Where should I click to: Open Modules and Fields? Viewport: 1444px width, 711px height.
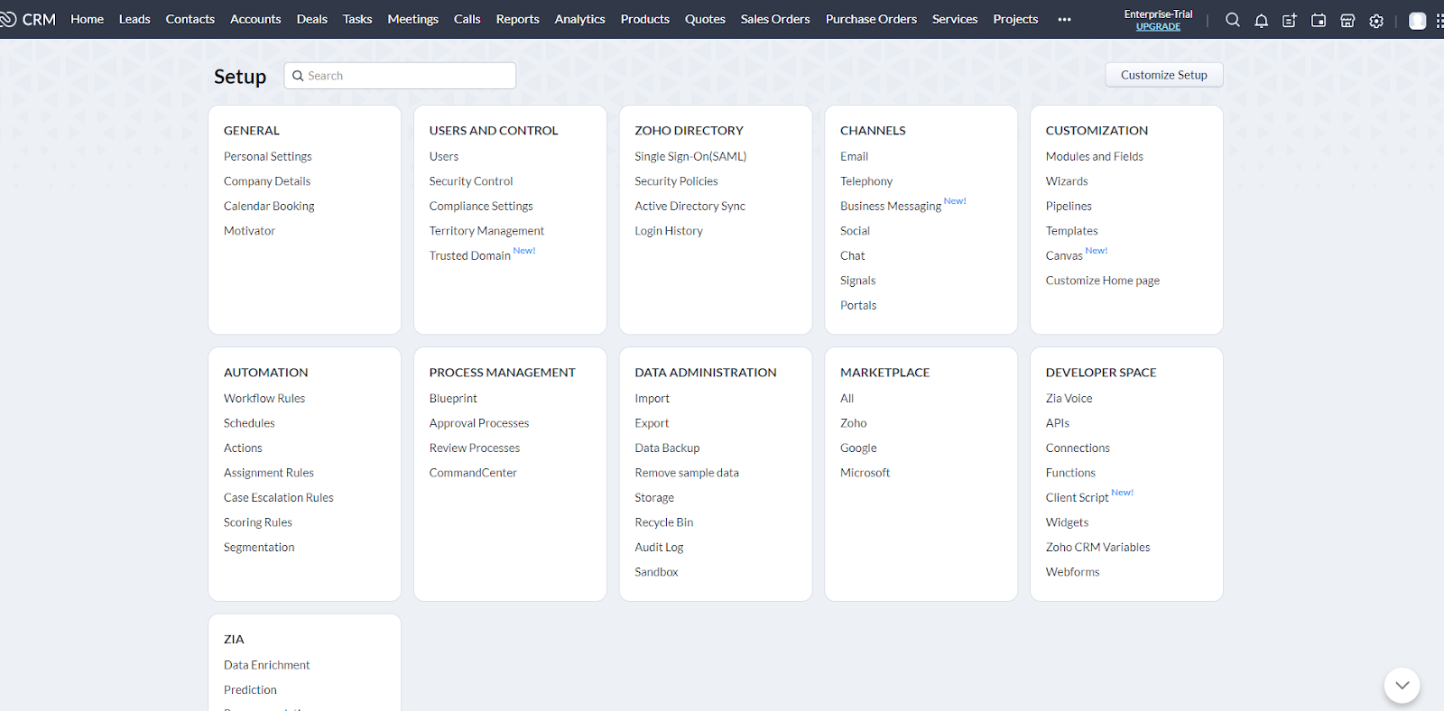[1095, 156]
